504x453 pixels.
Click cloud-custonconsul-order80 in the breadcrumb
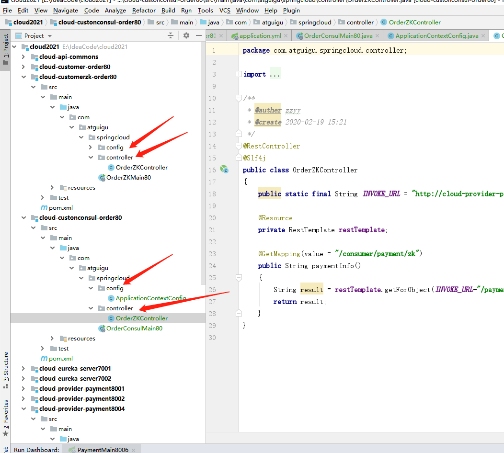point(100,22)
